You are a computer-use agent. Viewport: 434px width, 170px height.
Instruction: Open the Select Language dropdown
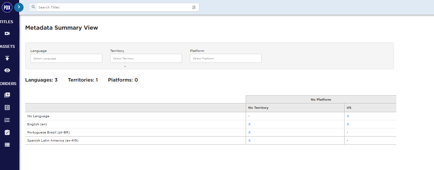coord(66,58)
